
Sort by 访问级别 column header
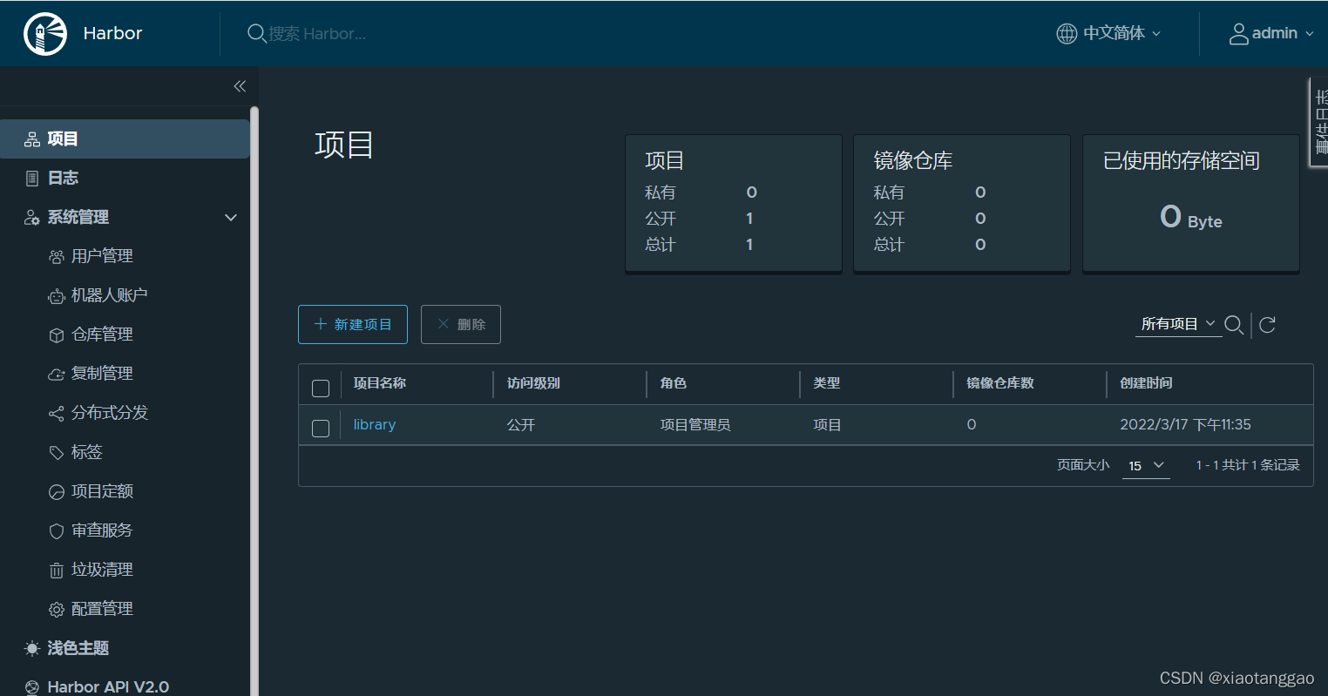(533, 383)
